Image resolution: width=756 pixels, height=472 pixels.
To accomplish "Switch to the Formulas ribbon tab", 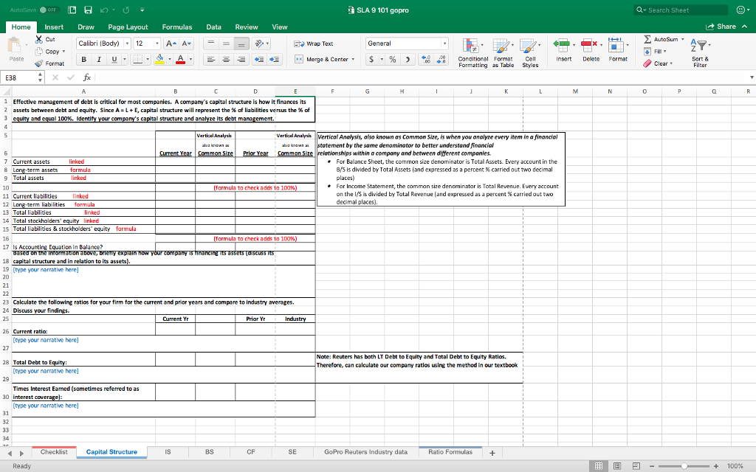I will (177, 26).
